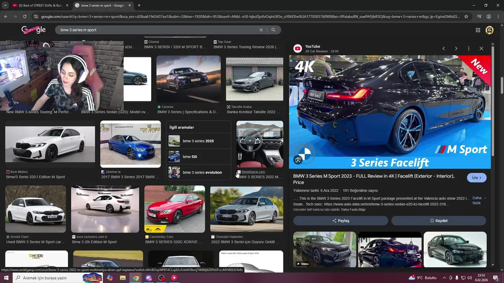Open Otomobil Haberleri silver BMW thumbnail

246,209
